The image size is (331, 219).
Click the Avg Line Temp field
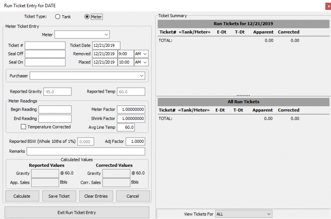(126, 127)
